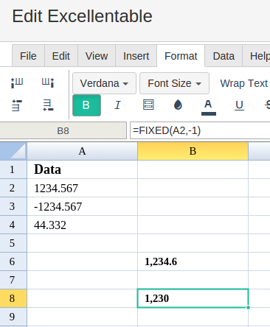Toggle Wrap Text for the cell
The width and height of the screenshot is (270, 327).
tap(243, 83)
